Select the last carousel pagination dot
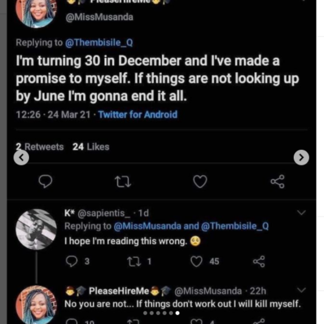 (177, 313)
